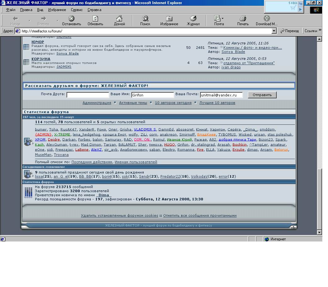This screenshot has width=328, height=287.
Task: Open the Избранное menu in menu bar
Action: coord(57,10)
